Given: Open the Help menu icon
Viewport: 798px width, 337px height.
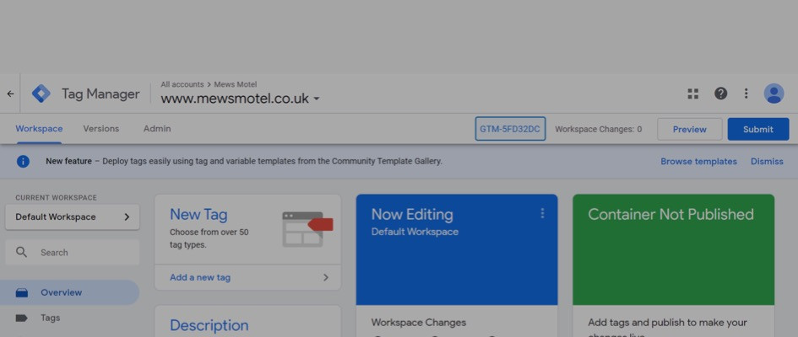Looking at the screenshot, I should click(720, 94).
